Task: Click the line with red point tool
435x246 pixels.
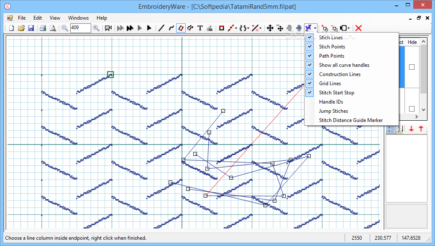Action: coord(230,28)
